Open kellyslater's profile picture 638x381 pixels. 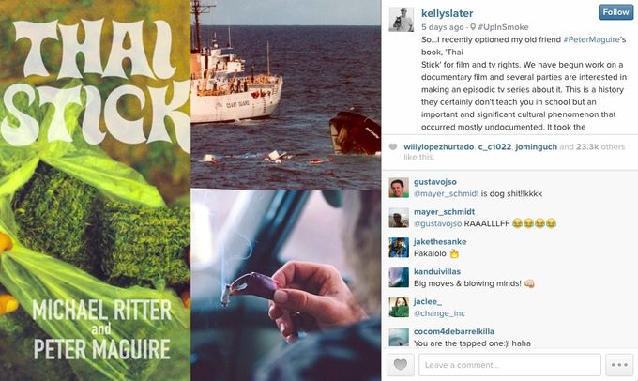[401, 18]
